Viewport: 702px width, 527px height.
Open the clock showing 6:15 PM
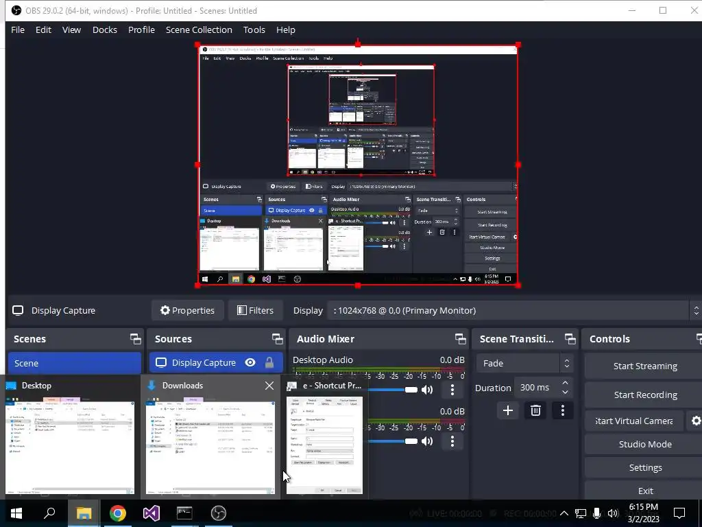643,513
